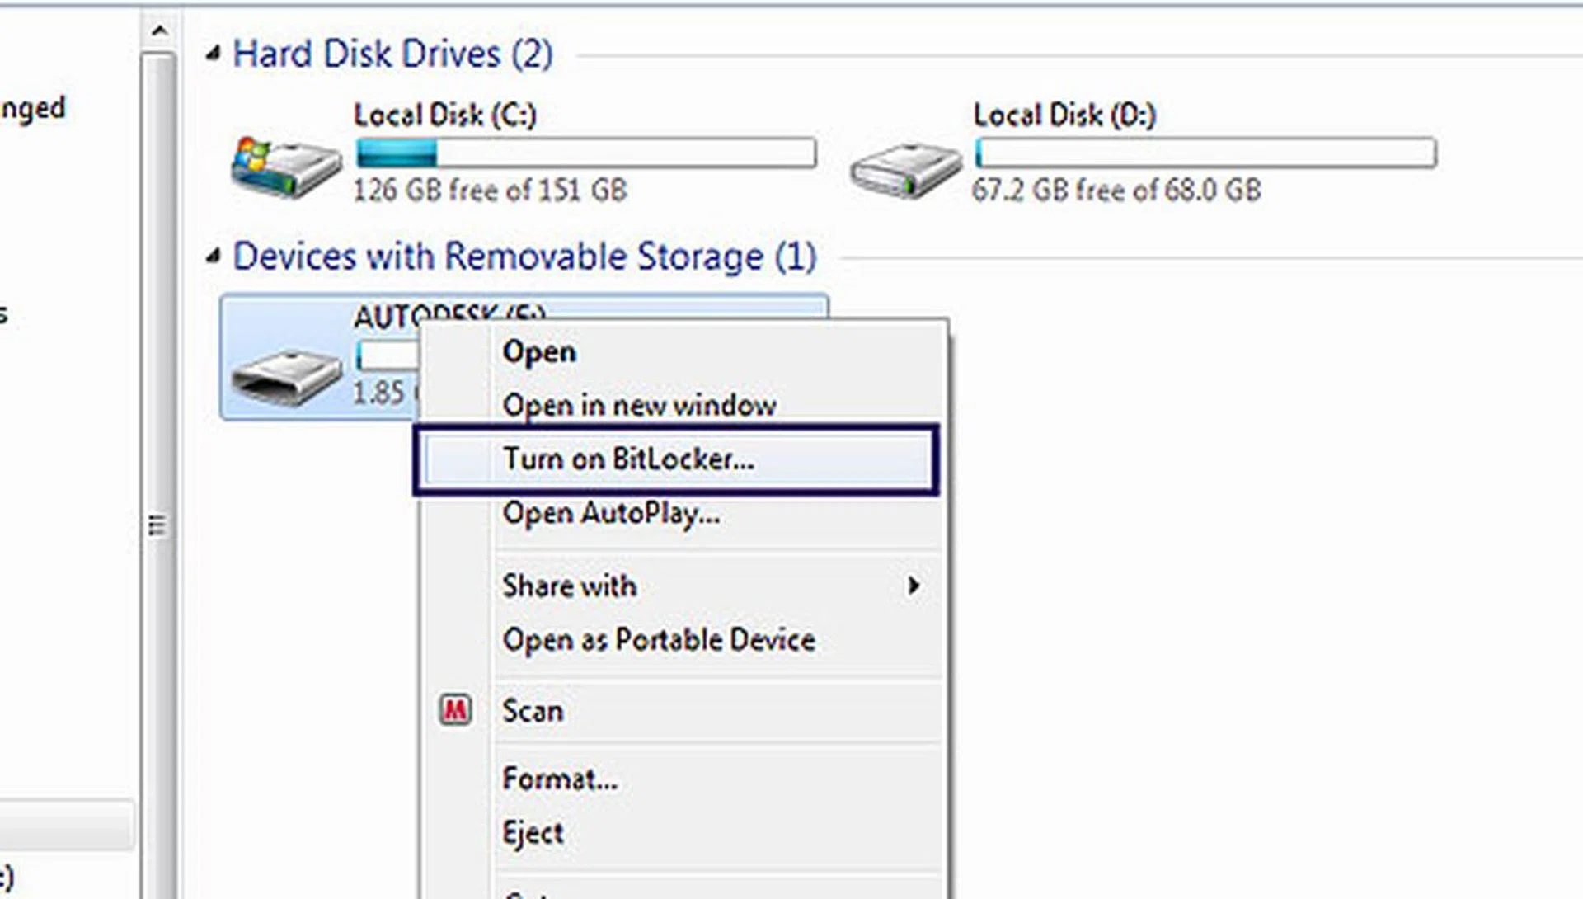Select Open in new window
The width and height of the screenshot is (1583, 899).
(x=639, y=405)
